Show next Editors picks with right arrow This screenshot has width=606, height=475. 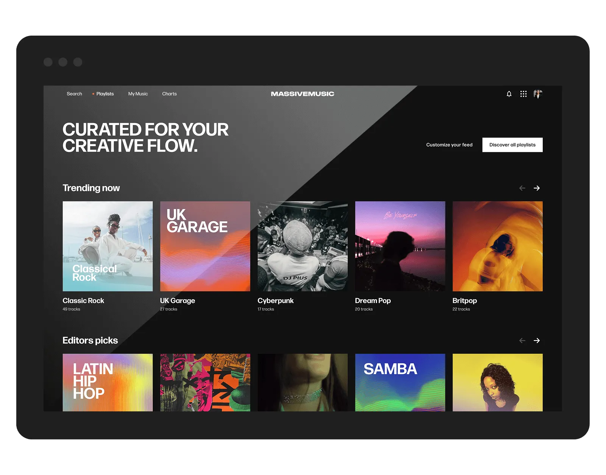coord(536,341)
